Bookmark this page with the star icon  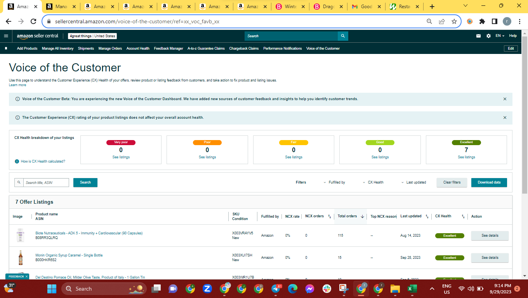pyautogui.click(x=454, y=22)
